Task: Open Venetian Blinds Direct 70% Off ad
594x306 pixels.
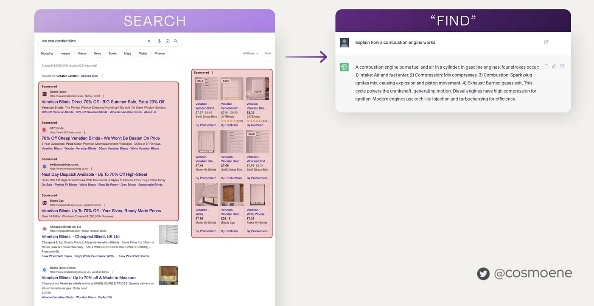Action: point(103,102)
